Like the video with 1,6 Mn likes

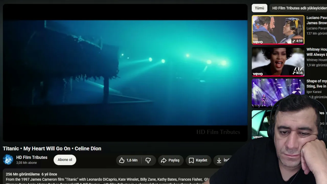129,160
